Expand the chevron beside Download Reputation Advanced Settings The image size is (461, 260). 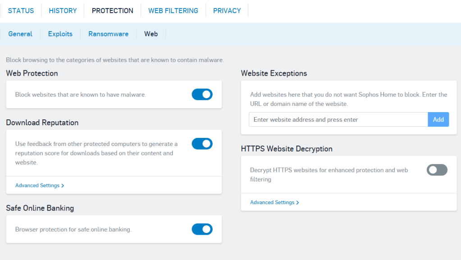pyautogui.click(x=63, y=185)
